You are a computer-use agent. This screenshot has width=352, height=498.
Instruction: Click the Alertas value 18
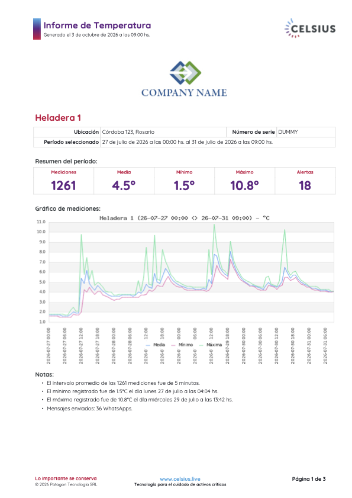tap(305, 186)
